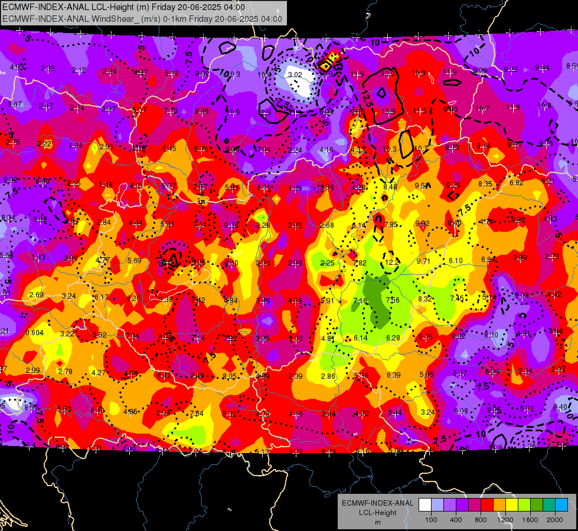
Task: Click the value 3.02 in white area
Action: (295, 75)
